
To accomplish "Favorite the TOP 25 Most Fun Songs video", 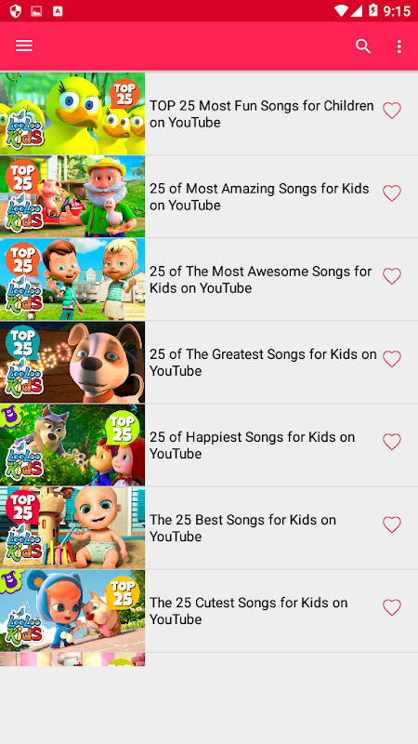I will pyautogui.click(x=392, y=111).
